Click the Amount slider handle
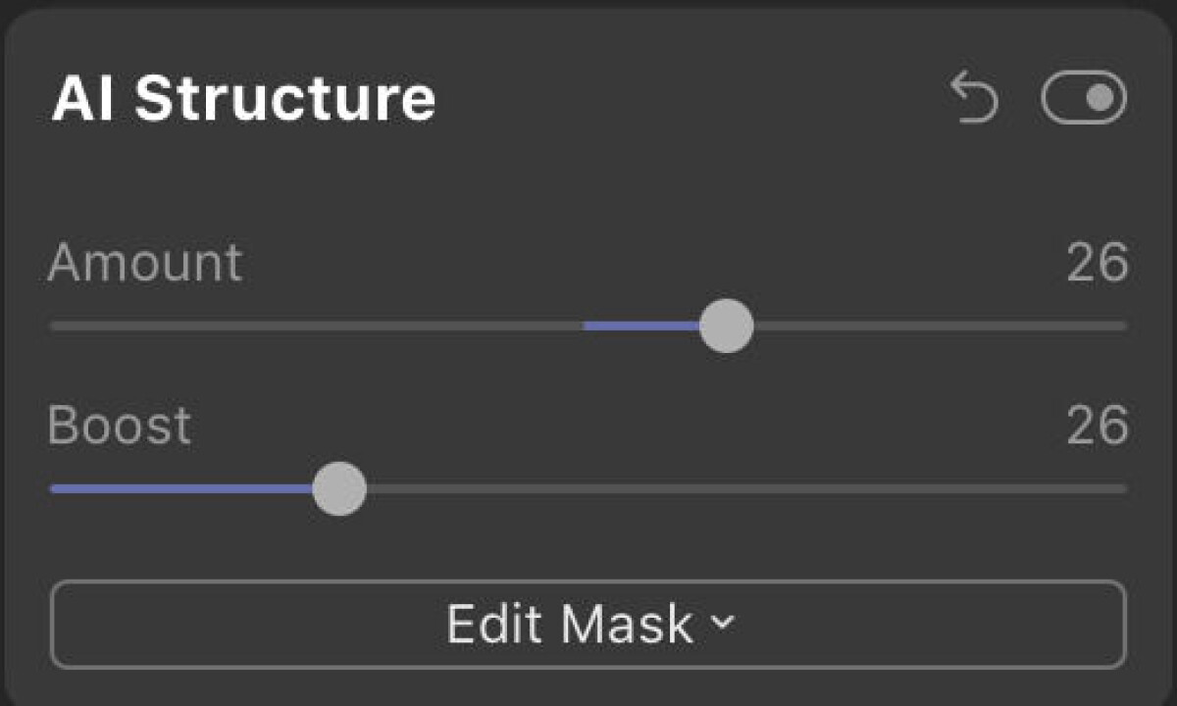1177x706 pixels. tap(727, 327)
